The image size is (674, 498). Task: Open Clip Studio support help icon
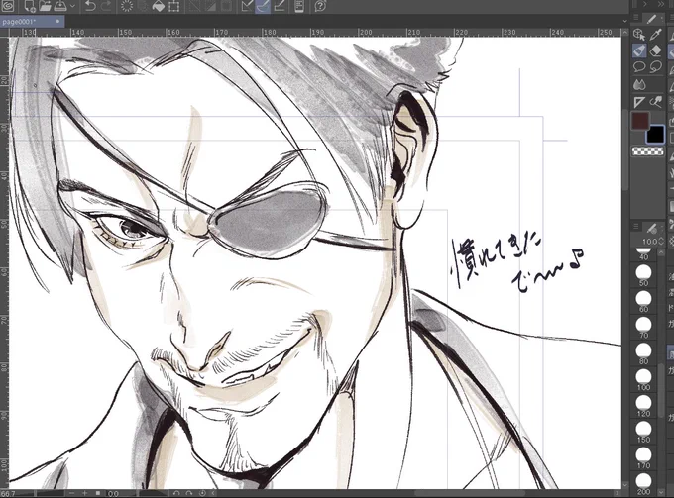pos(320,6)
